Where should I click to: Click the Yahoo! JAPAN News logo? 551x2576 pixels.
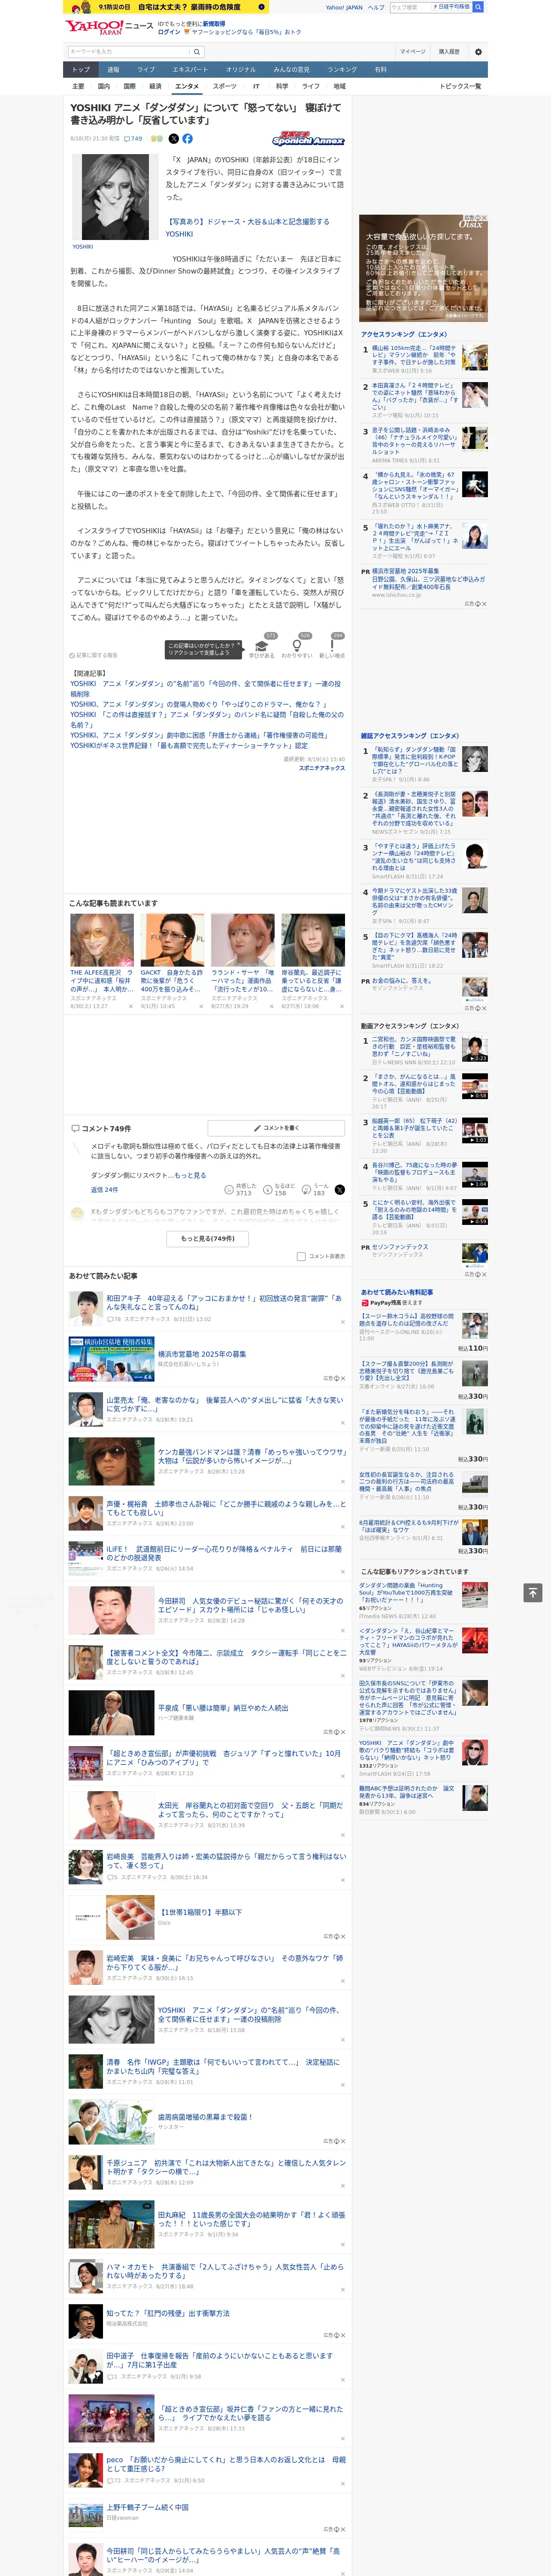click(109, 27)
